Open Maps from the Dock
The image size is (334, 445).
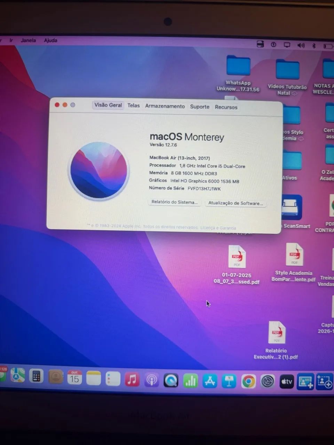coord(17,375)
